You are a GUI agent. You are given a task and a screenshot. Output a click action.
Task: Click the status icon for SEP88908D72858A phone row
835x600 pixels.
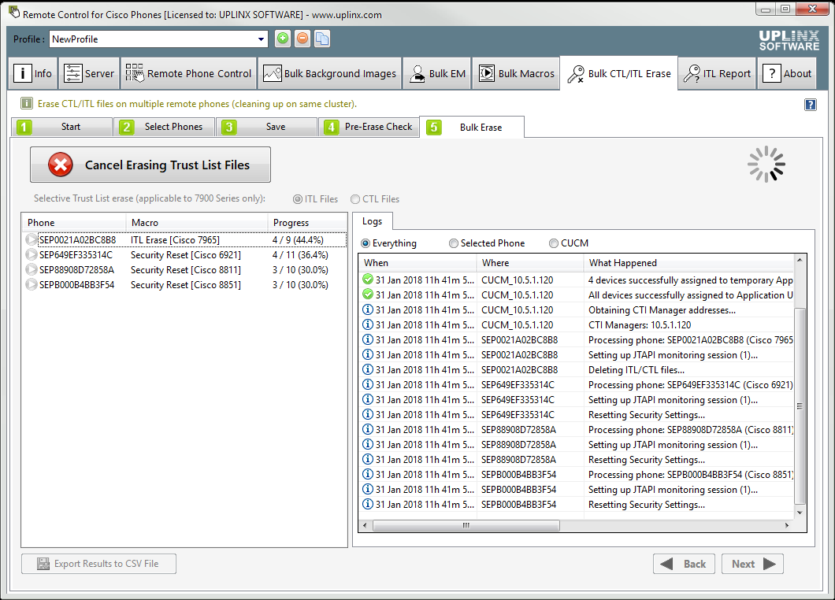[32, 270]
